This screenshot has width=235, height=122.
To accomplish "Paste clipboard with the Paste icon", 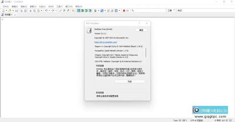I will 38,11.
